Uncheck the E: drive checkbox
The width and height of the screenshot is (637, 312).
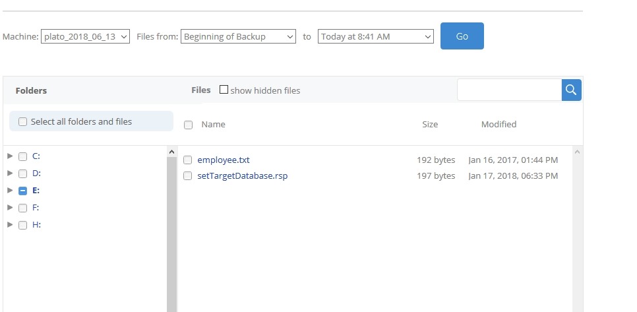coord(23,191)
